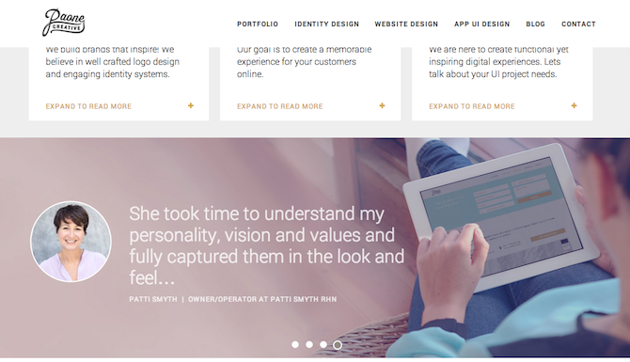Select the fourth testimonial slider dot

[x=338, y=345]
